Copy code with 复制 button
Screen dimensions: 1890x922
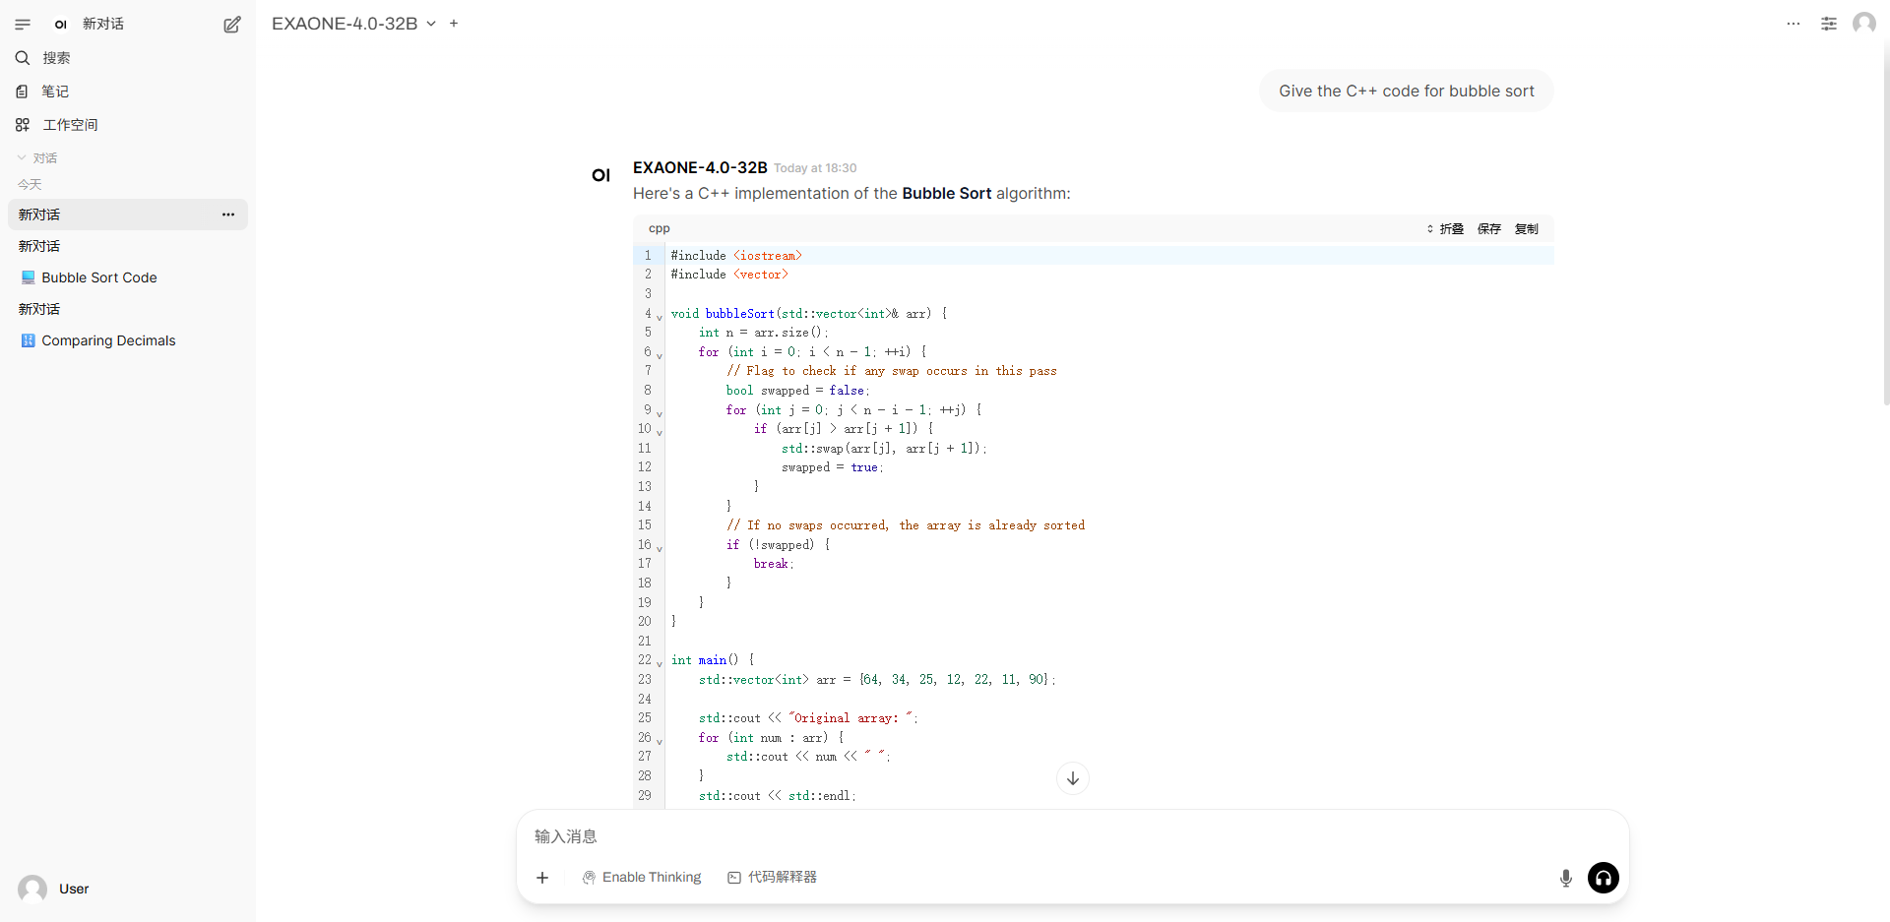(x=1526, y=229)
